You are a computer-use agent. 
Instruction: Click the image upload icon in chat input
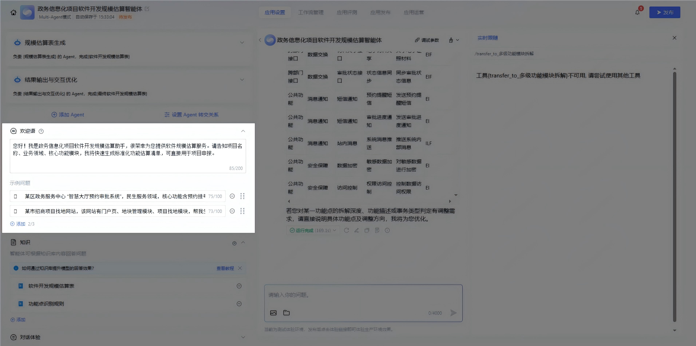tap(273, 313)
